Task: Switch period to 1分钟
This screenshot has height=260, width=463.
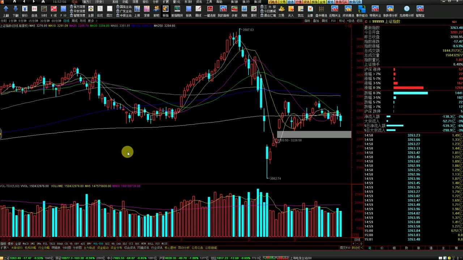Action: [13, 21]
